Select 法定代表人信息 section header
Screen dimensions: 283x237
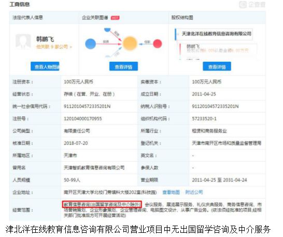click(x=27, y=18)
